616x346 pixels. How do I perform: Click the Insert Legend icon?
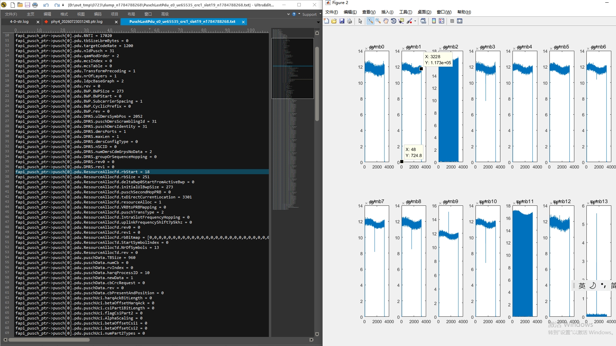point(442,21)
